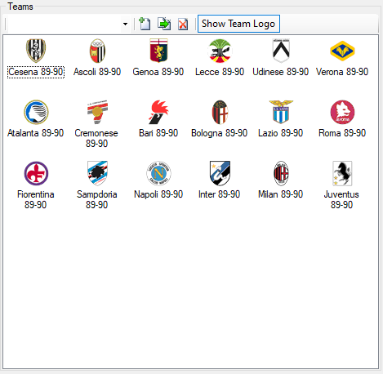The height and width of the screenshot is (374, 383).
Task: Select the Genoa 89-90 crest
Action: [158, 51]
